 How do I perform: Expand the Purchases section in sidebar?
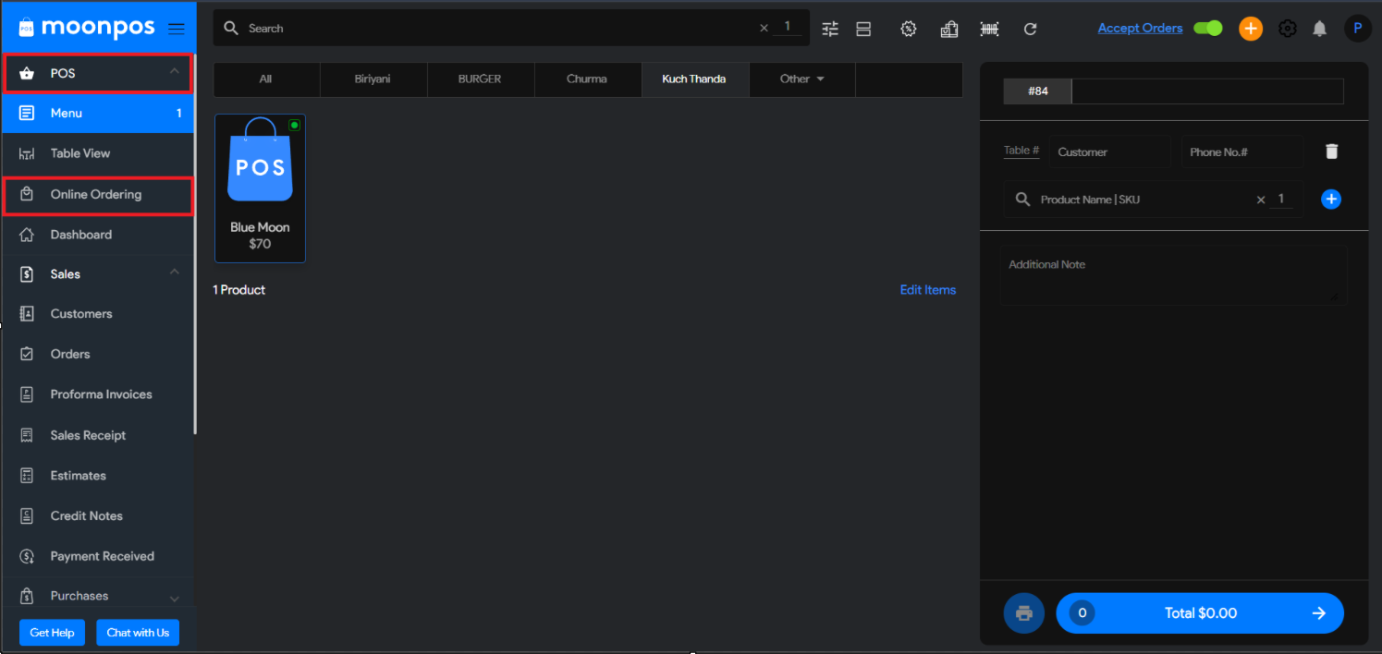[175, 598]
